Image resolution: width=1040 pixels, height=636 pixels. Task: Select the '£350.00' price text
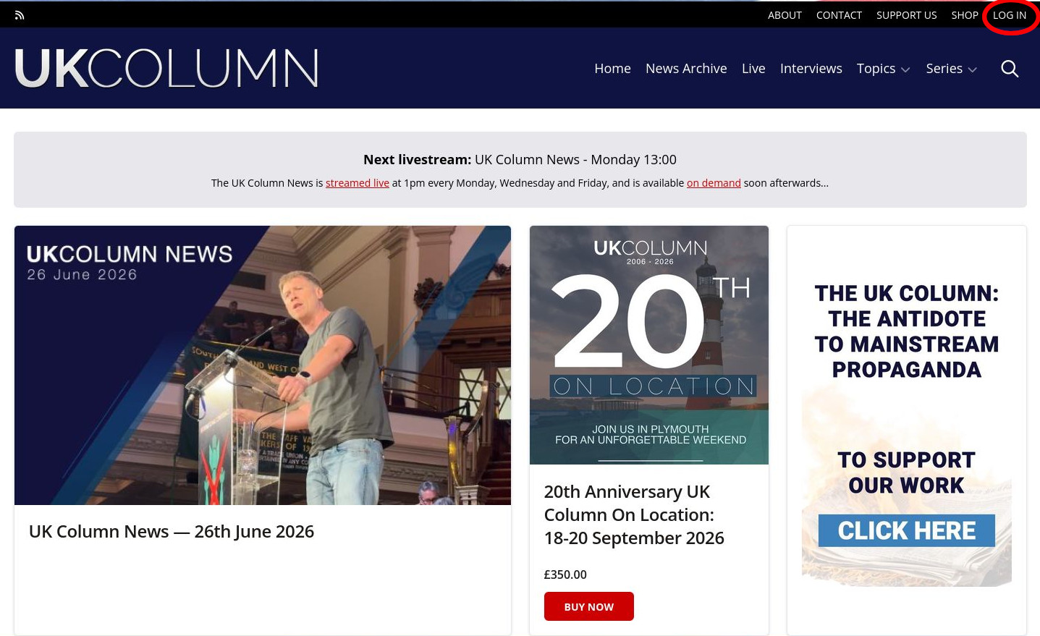coord(565,574)
